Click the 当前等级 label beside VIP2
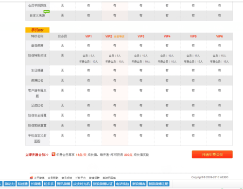 [x=119, y=37]
